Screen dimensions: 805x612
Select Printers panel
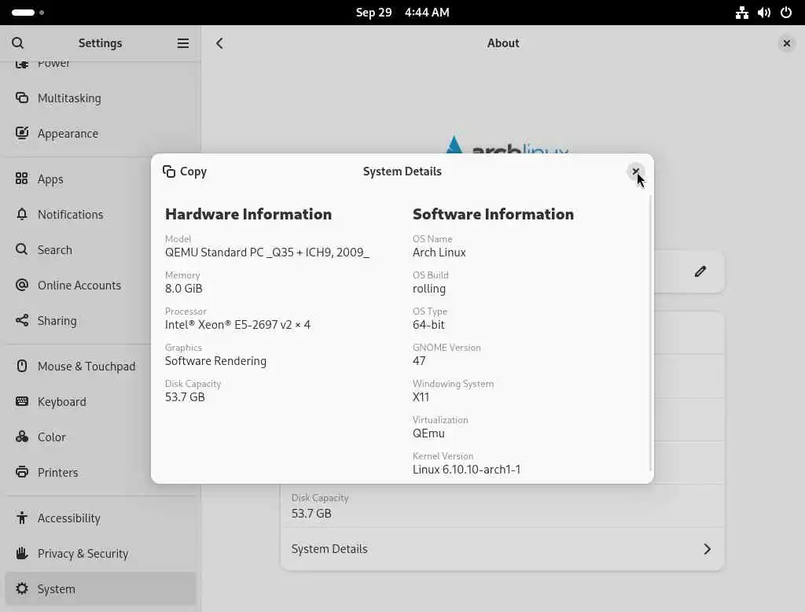pyautogui.click(x=101, y=472)
